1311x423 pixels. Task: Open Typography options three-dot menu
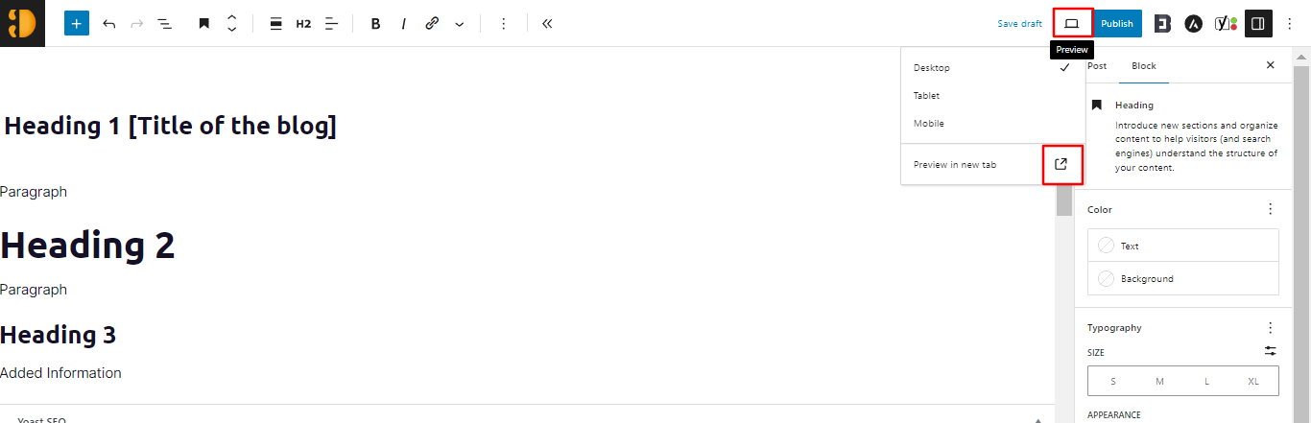1271,327
